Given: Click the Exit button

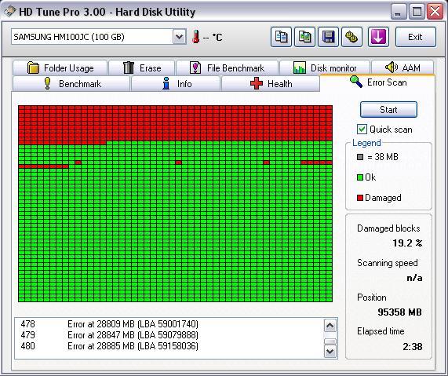Looking at the screenshot, I should click(416, 37).
